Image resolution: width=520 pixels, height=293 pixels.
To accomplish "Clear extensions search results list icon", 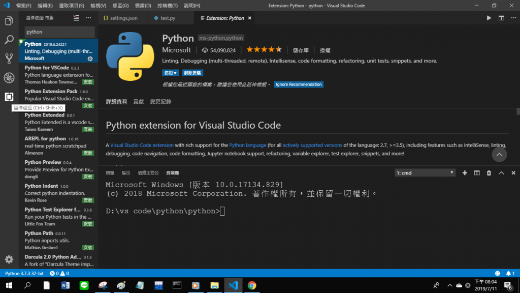I will click(76, 18).
